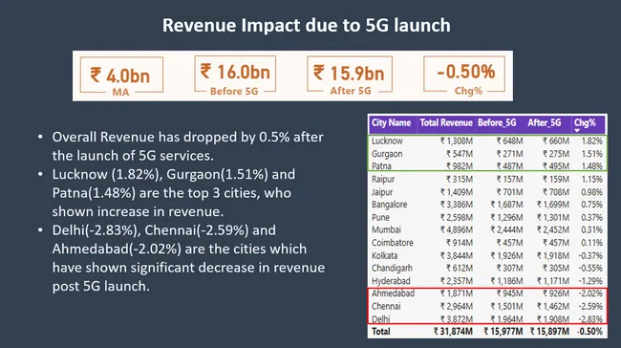Screen dimensions: 621x348
Task: Click Gurgaon Chg% value 1.51%
Action: [591, 154]
